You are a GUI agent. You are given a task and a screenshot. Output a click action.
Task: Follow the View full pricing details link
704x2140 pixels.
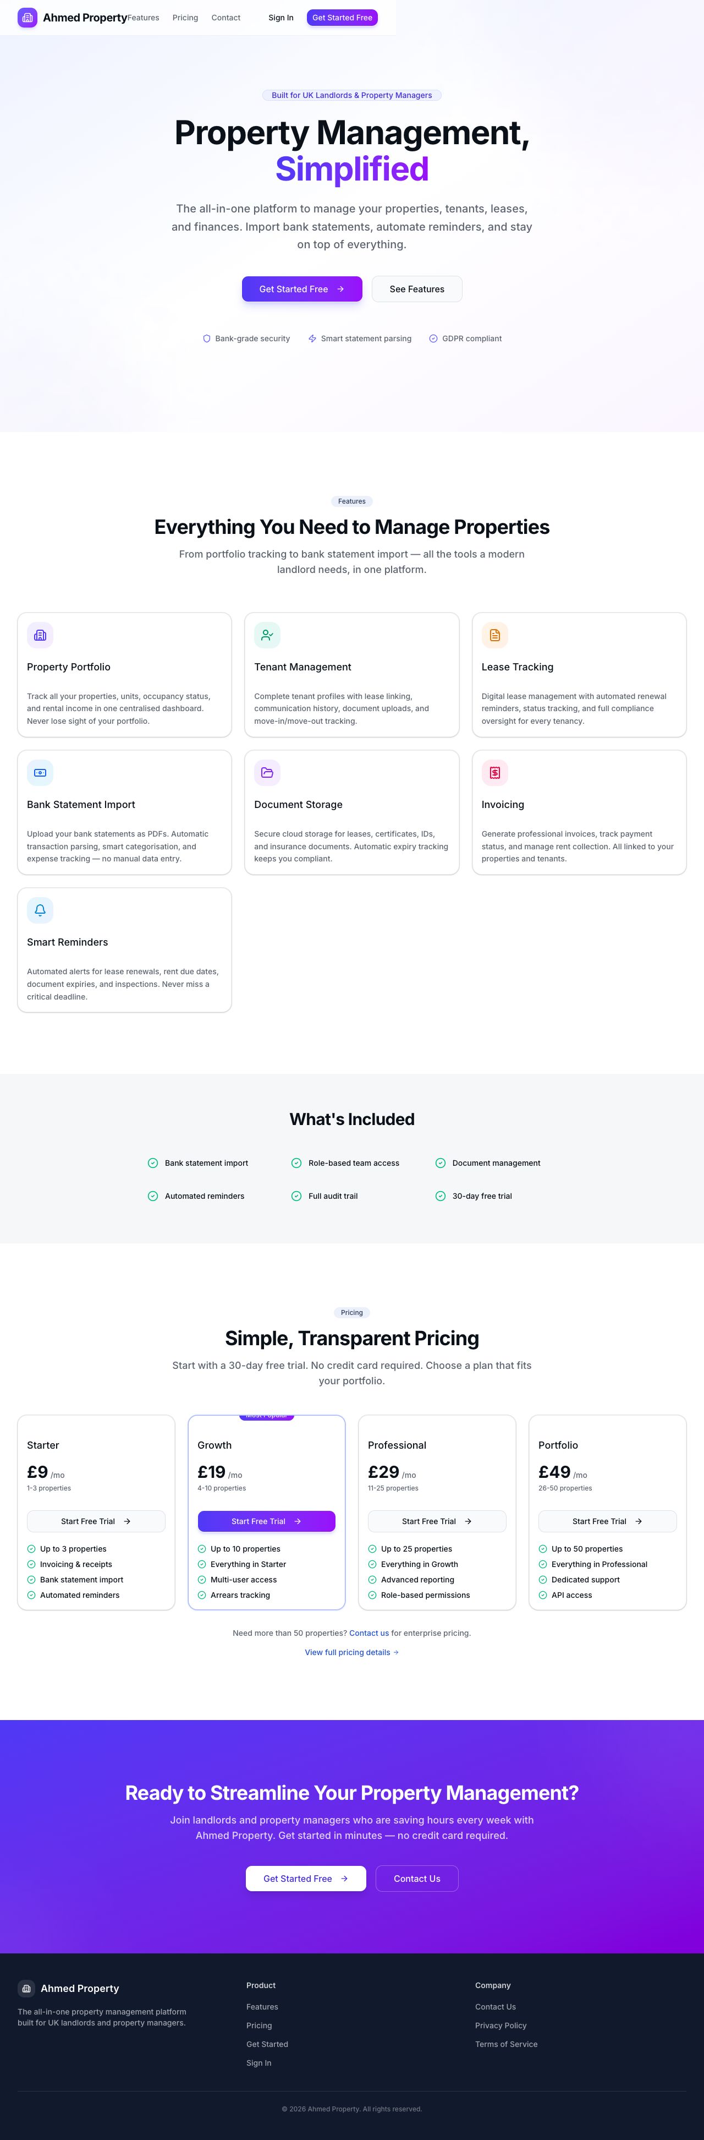point(352,1652)
